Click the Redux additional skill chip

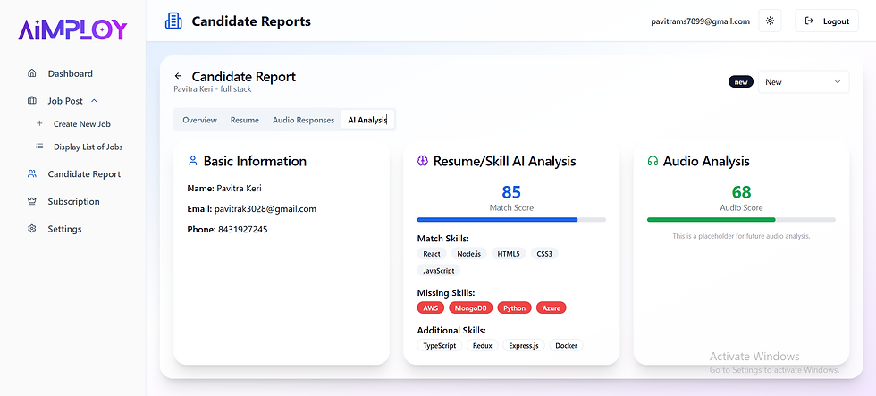pos(482,345)
